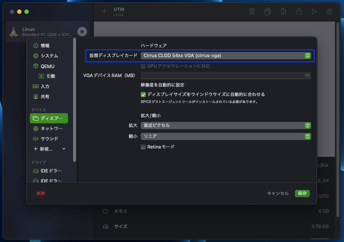Click the 4.79 GB size value
The width and height of the screenshot is (344, 242).
[320, 226]
